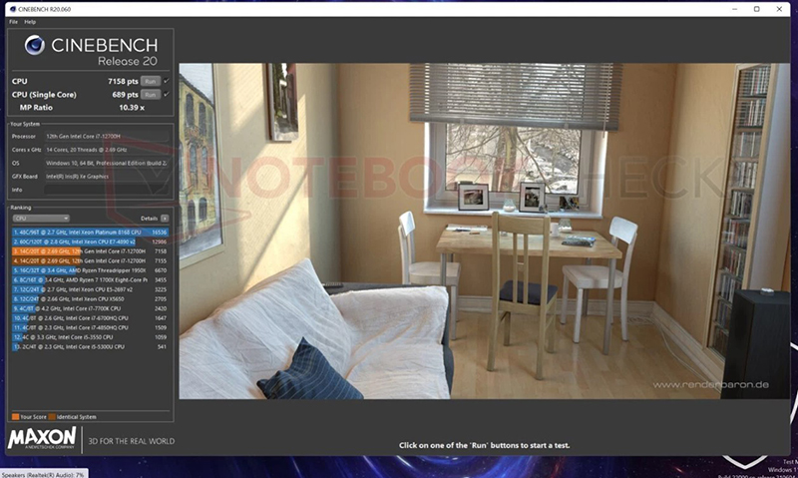Click the OS field Windows 10

107,164
